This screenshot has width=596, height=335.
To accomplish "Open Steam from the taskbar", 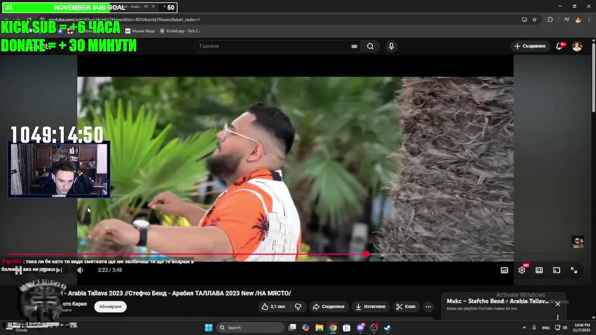I will coord(387,328).
